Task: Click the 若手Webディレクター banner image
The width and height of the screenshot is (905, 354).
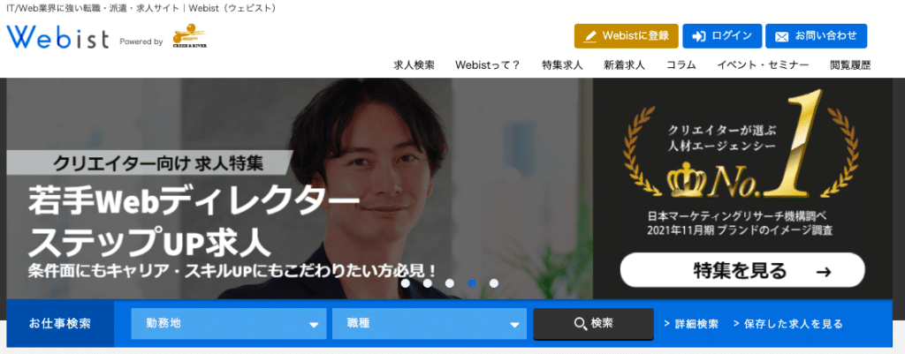Action: coord(300,189)
